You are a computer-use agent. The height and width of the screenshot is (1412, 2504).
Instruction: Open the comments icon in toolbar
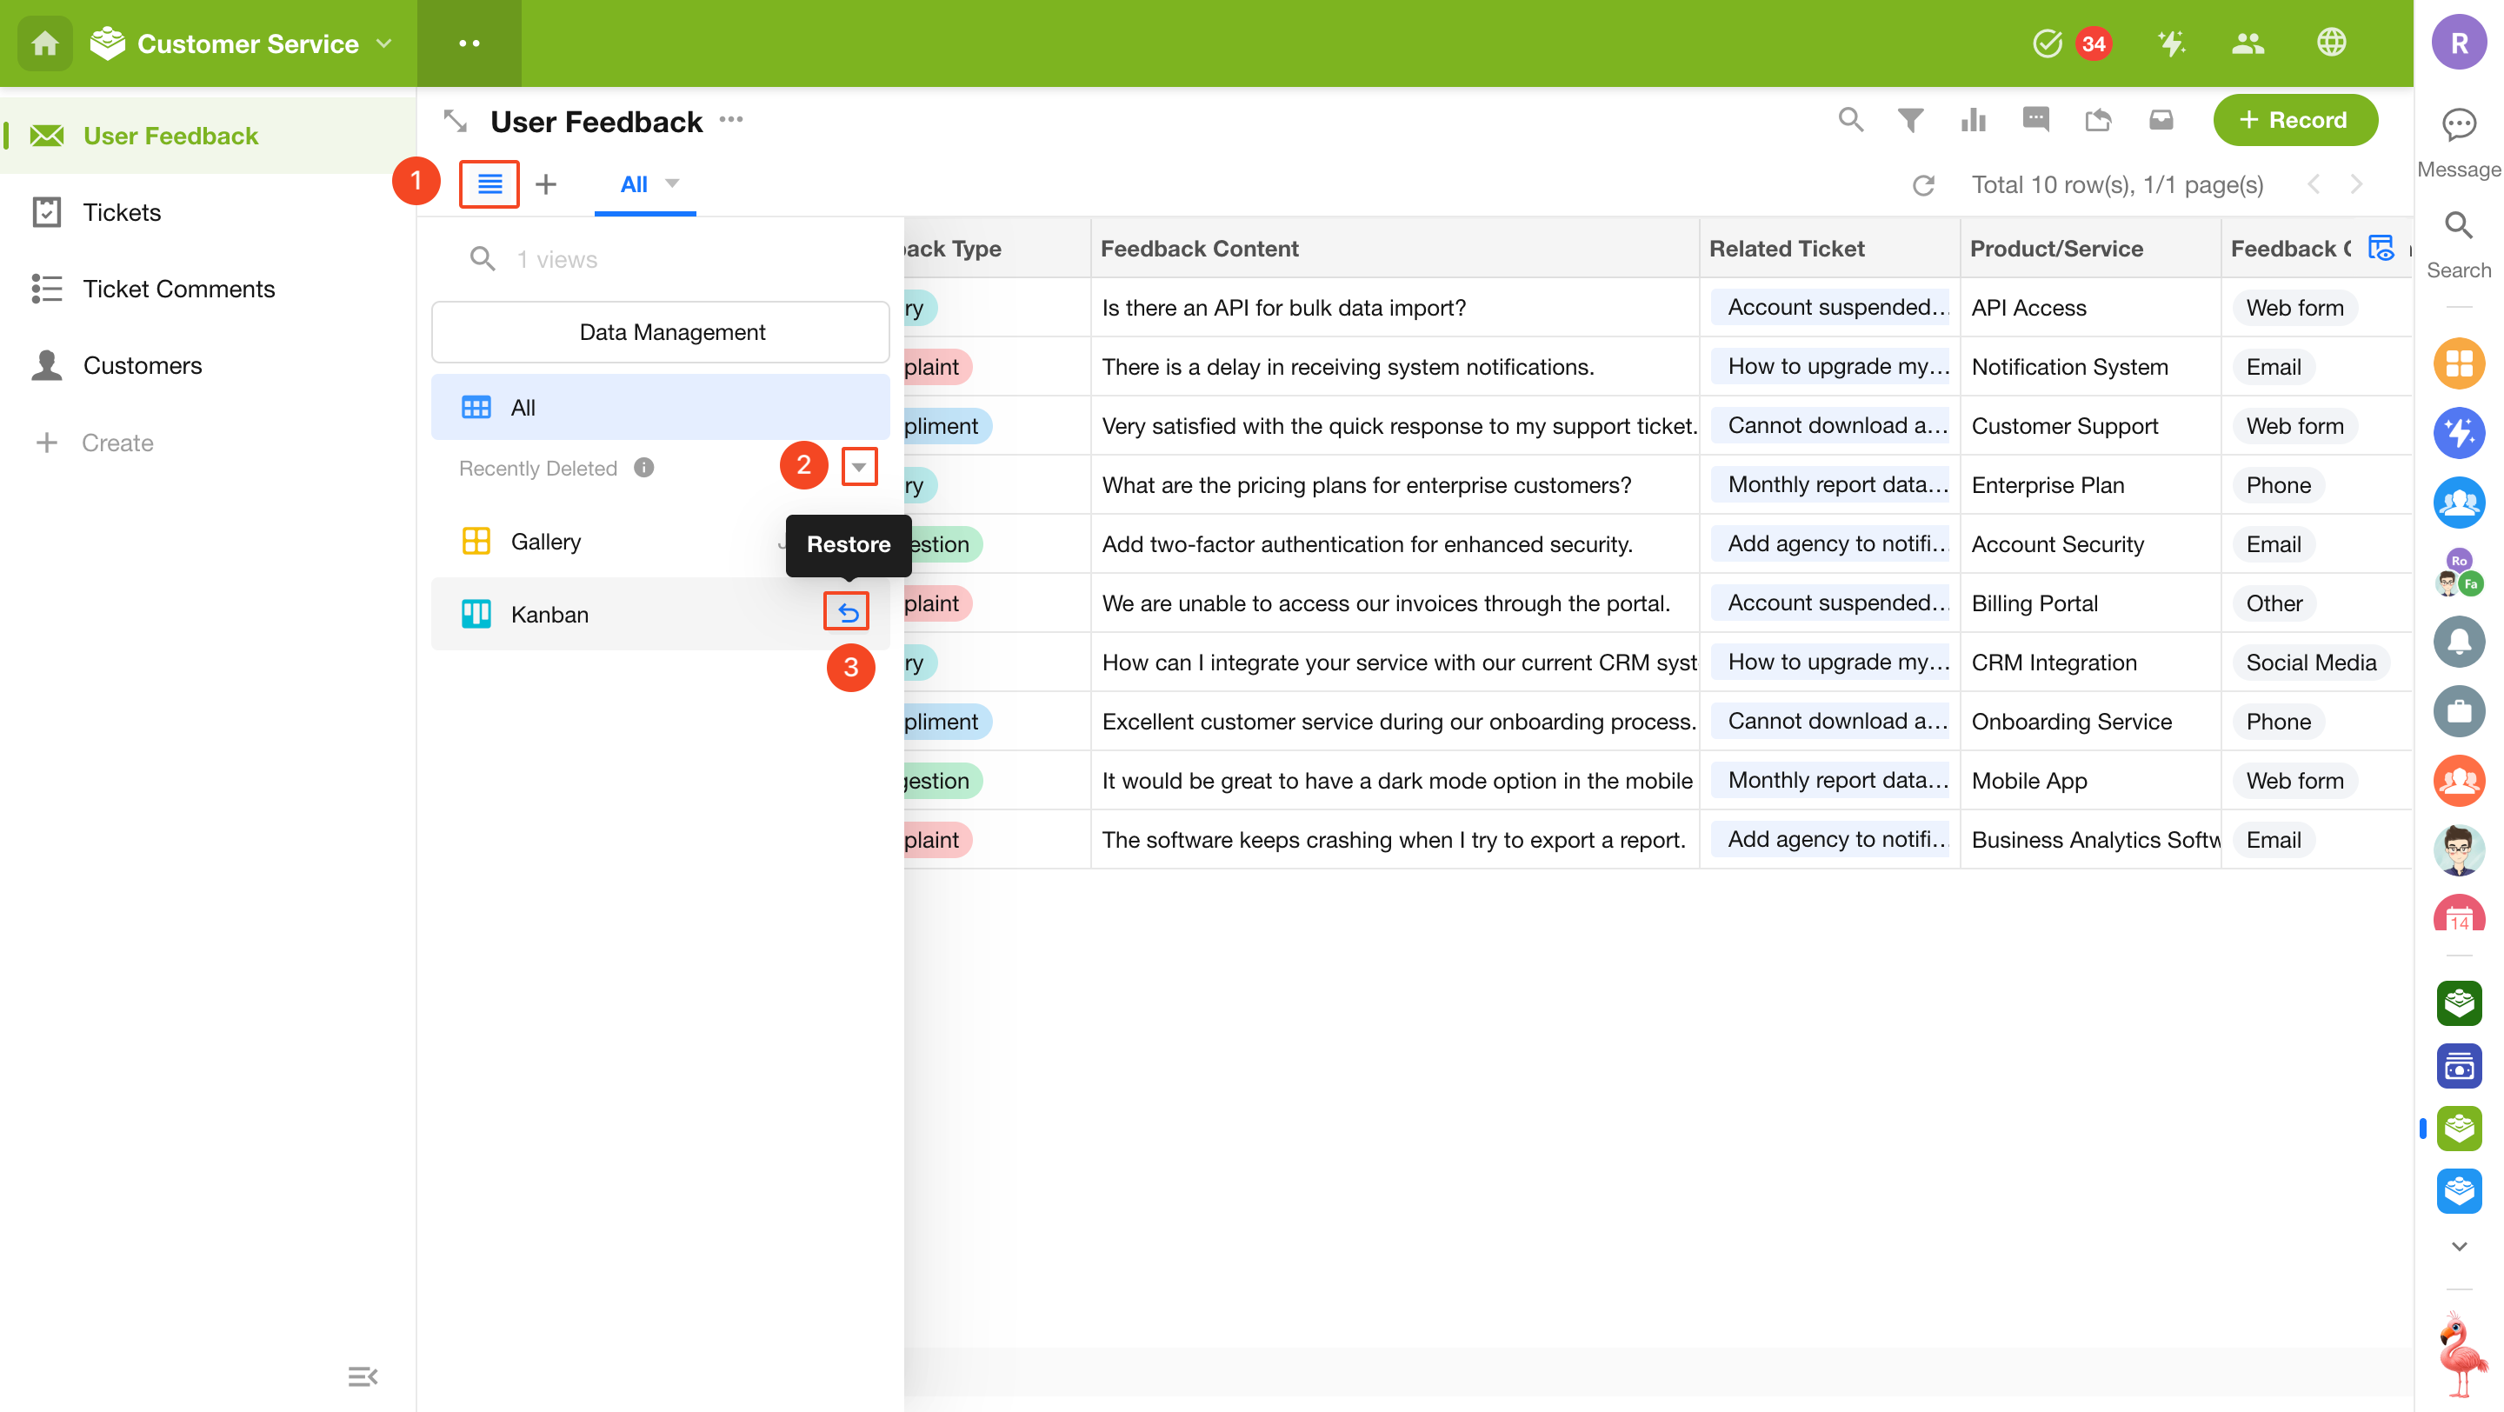pyautogui.click(x=2035, y=121)
